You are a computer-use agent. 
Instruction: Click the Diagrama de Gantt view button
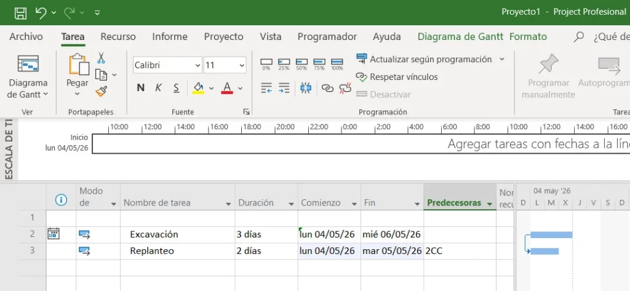coord(28,65)
